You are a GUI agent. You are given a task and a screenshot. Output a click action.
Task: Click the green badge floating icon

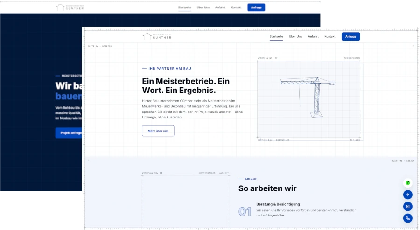[x=408, y=183]
